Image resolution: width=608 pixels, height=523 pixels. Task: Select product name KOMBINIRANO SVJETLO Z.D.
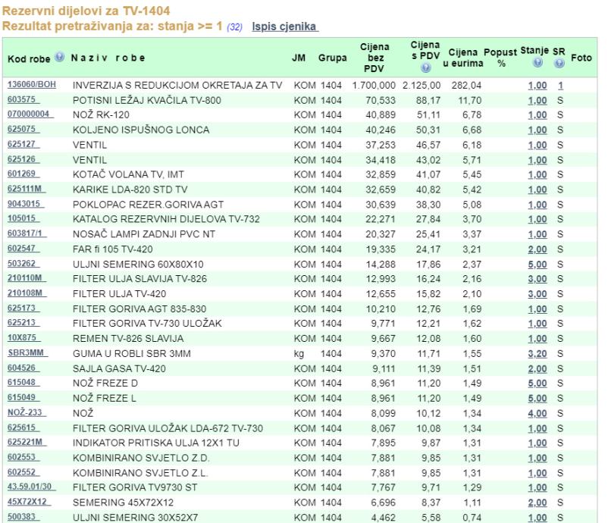(141, 458)
